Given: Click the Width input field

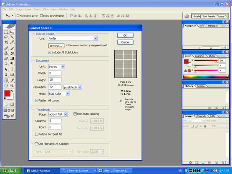Looking at the screenshot, I should (x=55, y=73).
